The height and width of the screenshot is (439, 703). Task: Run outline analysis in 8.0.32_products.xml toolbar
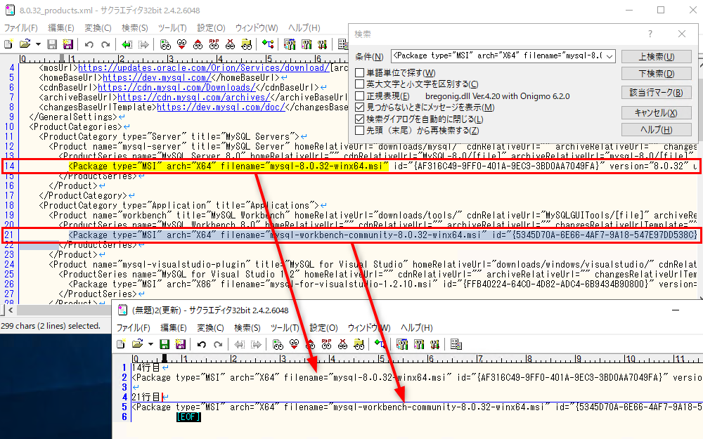[x=268, y=44]
